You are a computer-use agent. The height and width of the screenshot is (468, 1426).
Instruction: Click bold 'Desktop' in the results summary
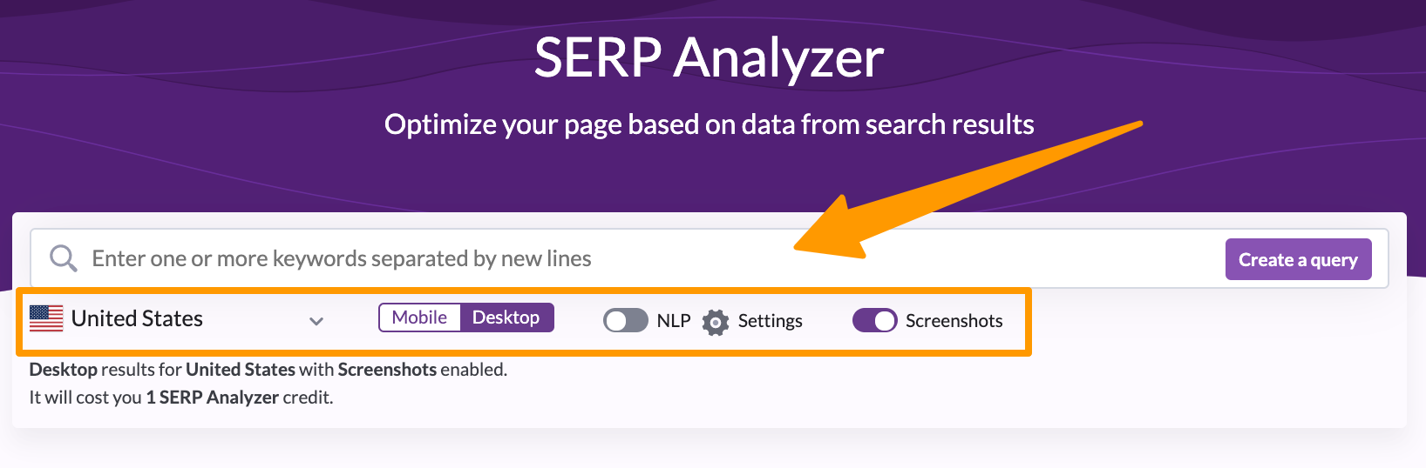pyautogui.click(x=63, y=370)
